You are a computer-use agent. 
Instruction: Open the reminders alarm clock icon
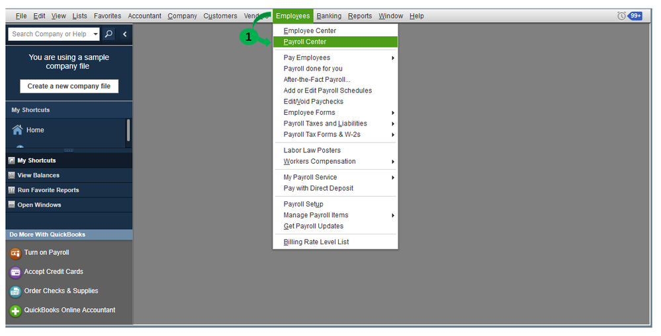tap(621, 16)
